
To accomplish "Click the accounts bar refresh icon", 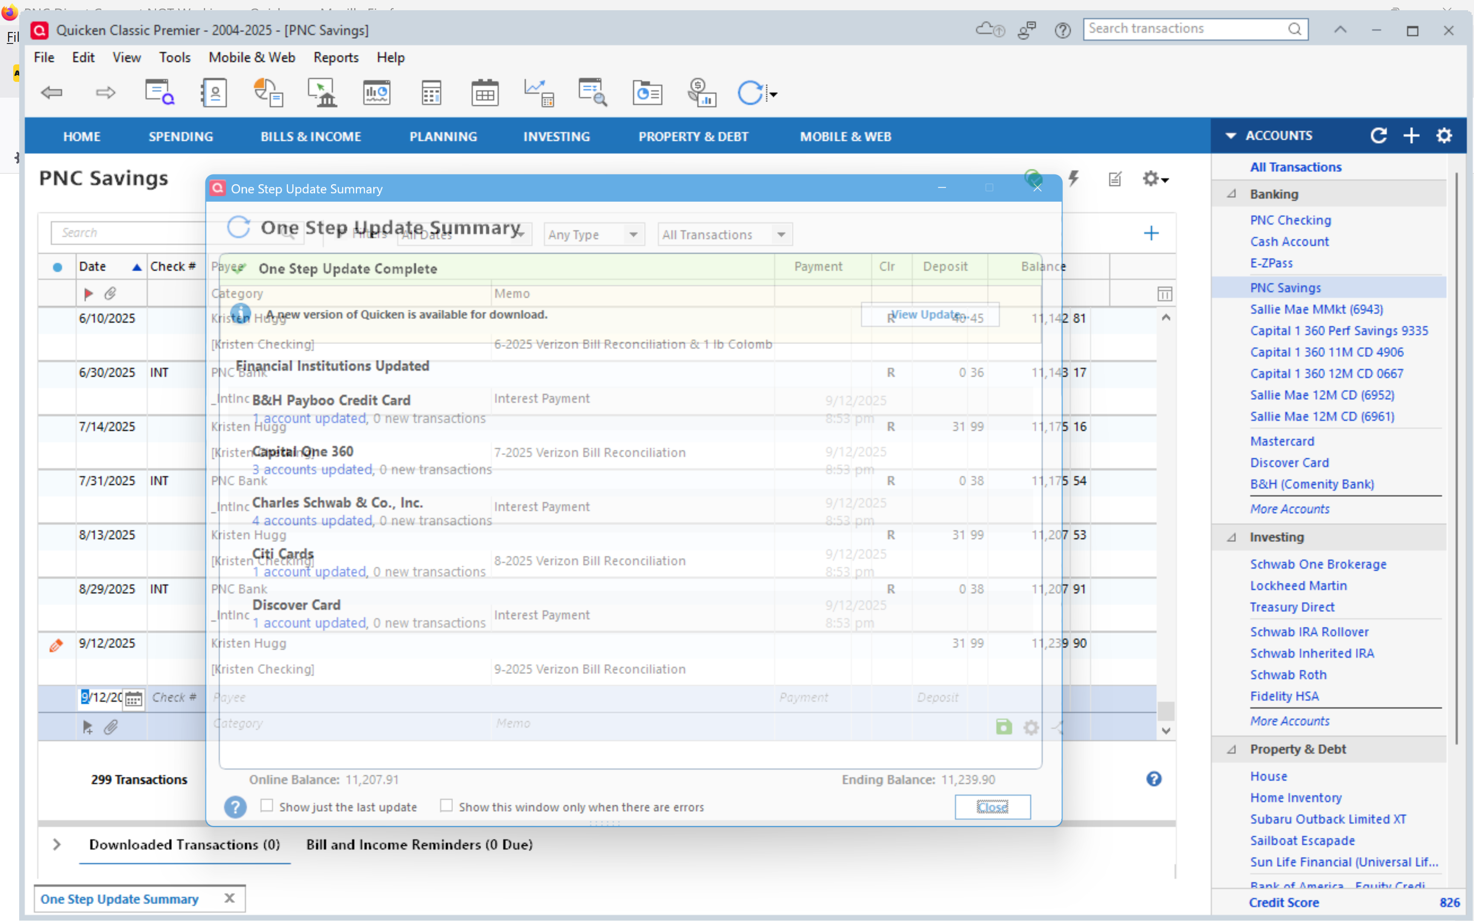I will tap(1378, 136).
